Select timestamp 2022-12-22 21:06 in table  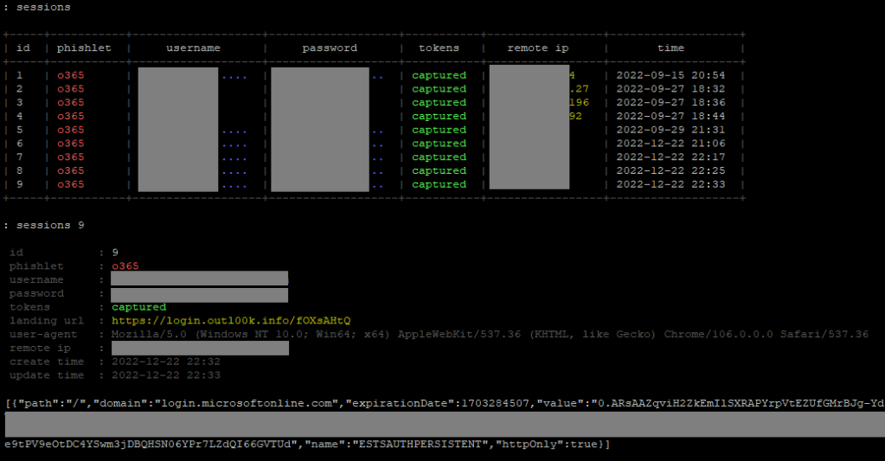(x=670, y=144)
